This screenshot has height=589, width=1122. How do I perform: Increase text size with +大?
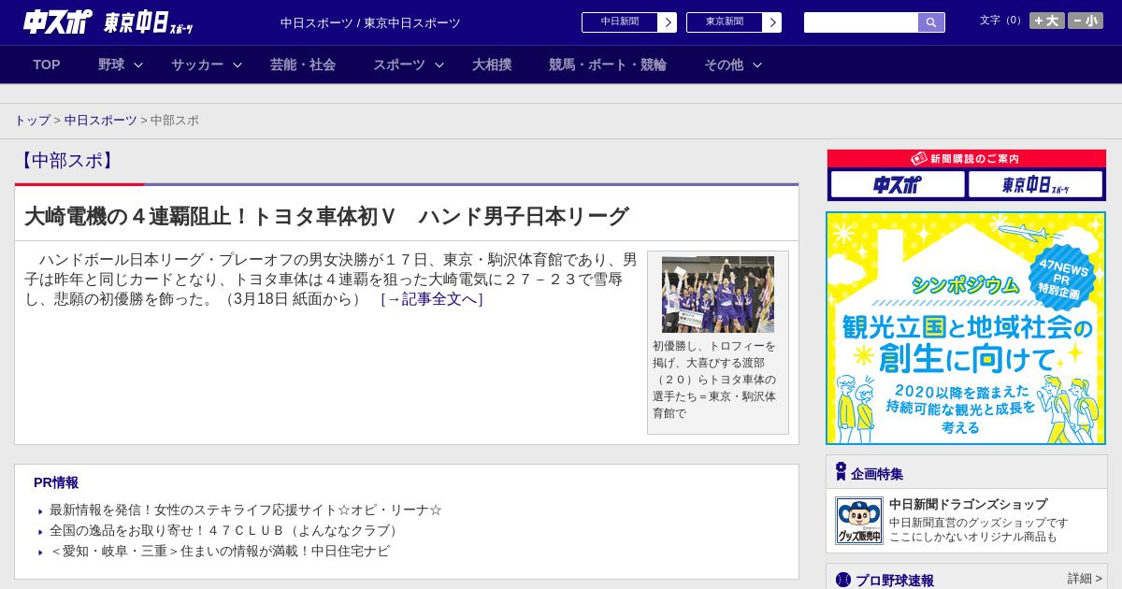[x=1047, y=21]
